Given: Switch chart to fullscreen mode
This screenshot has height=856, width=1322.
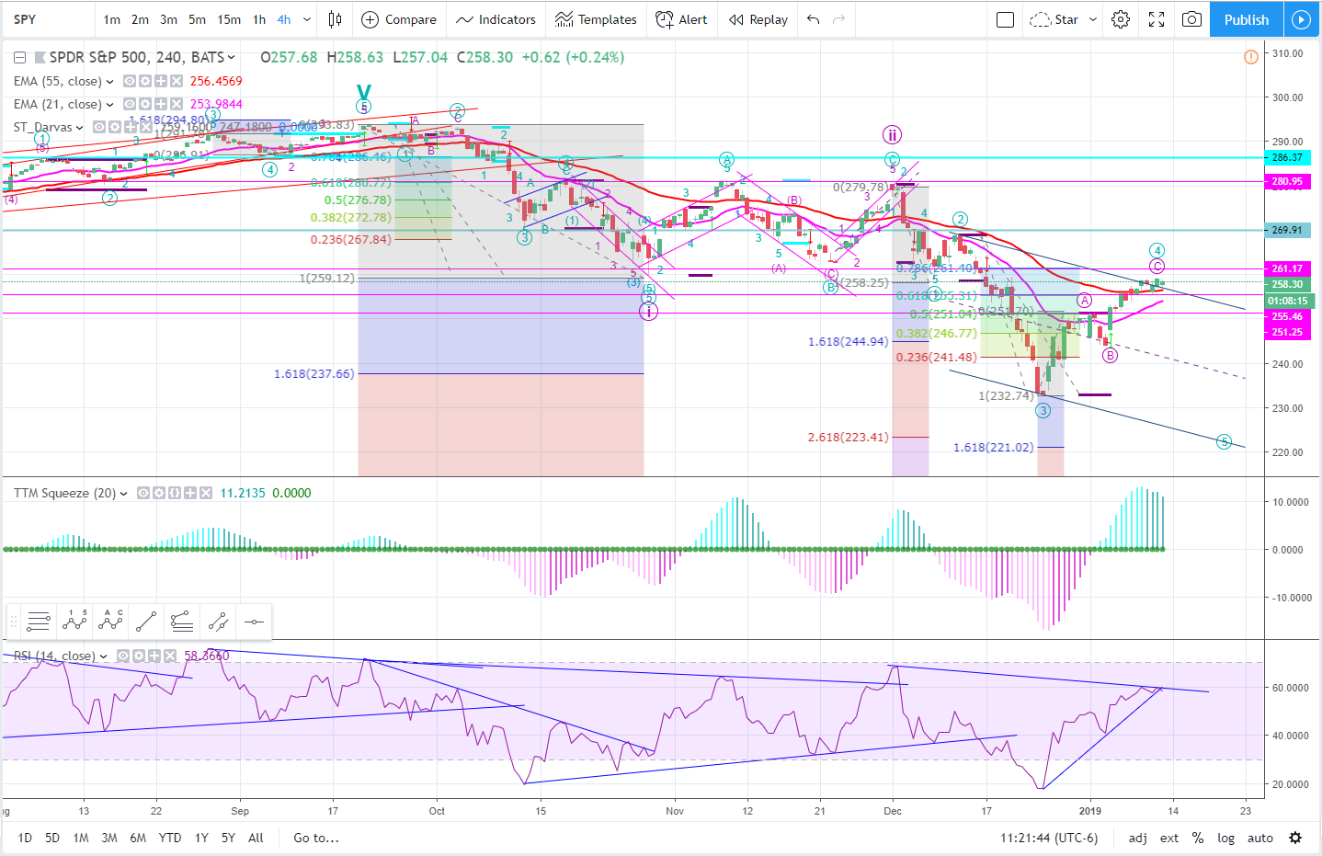Looking at the screenshot, I should pos(1157,19).
